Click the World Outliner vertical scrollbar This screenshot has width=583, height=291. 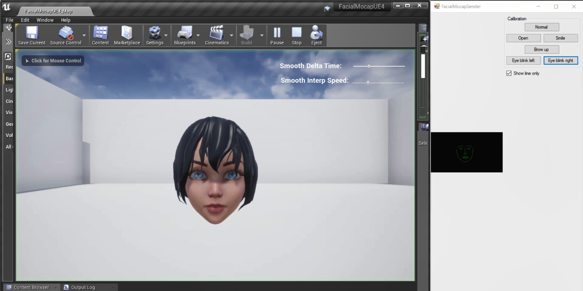point(423,66)
